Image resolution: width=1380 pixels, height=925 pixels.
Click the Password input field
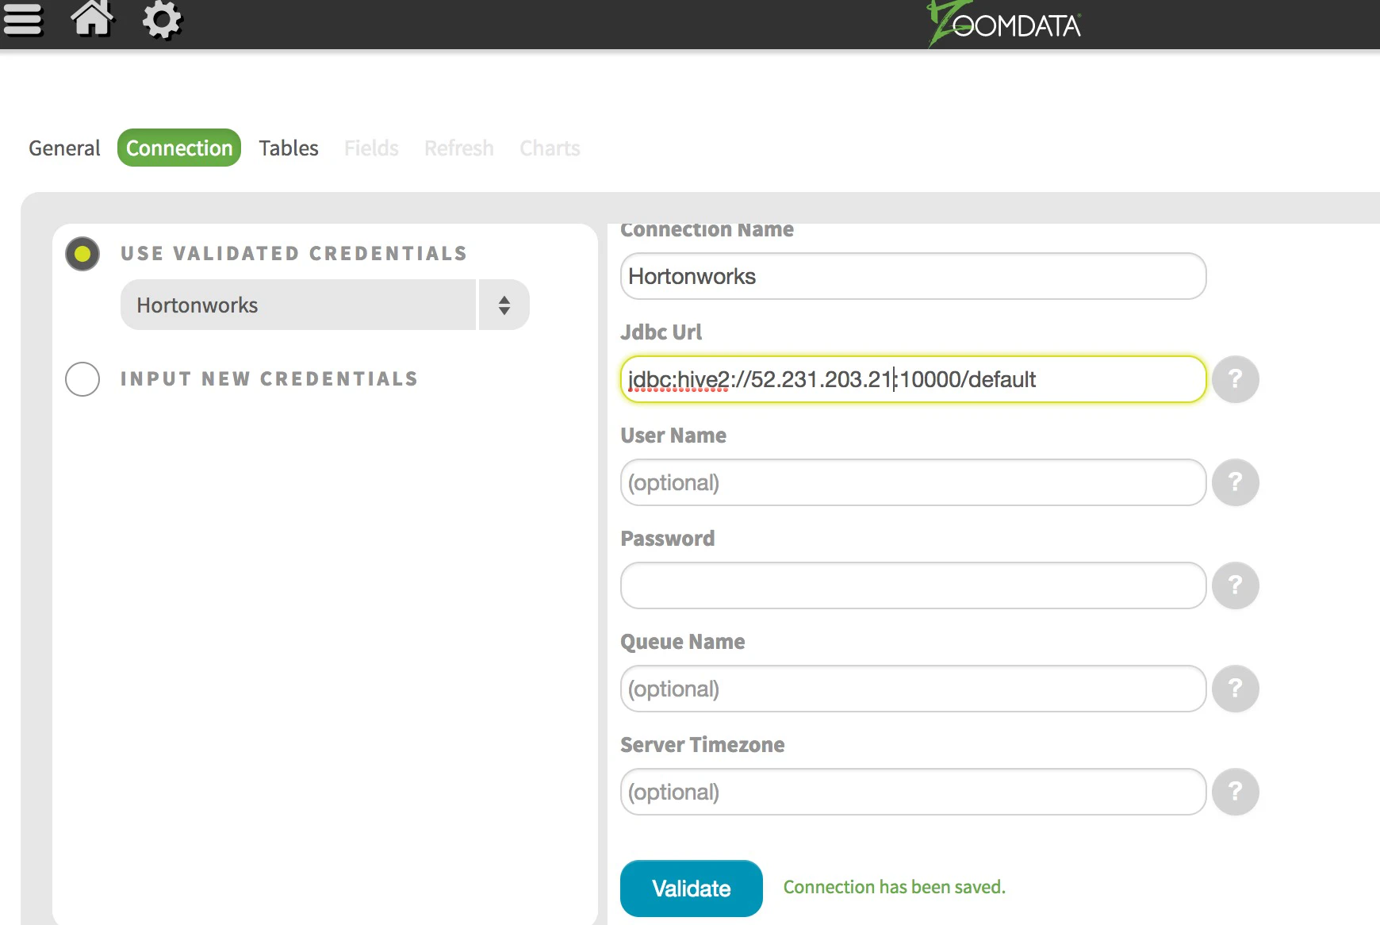(914, 585)
